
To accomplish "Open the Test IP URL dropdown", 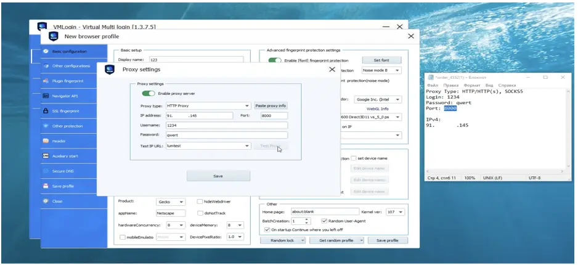I will tap(208, 146).
